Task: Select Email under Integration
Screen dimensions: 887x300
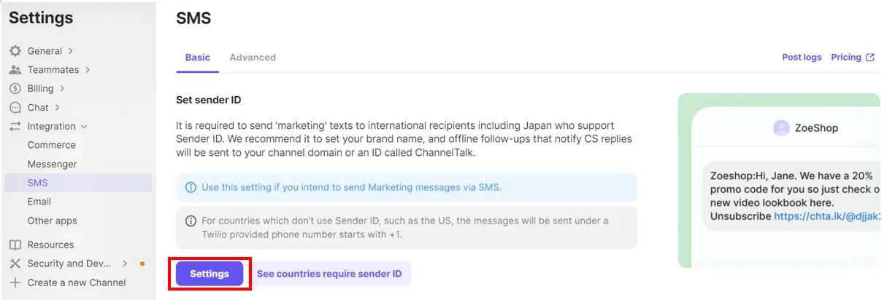Action: click(39, 202)
